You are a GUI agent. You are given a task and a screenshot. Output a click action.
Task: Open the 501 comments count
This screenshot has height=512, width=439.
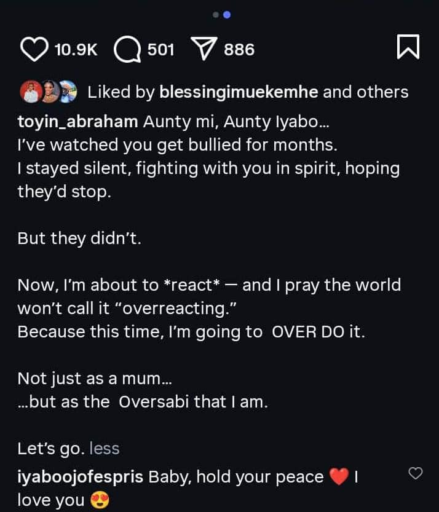(161, 50)
